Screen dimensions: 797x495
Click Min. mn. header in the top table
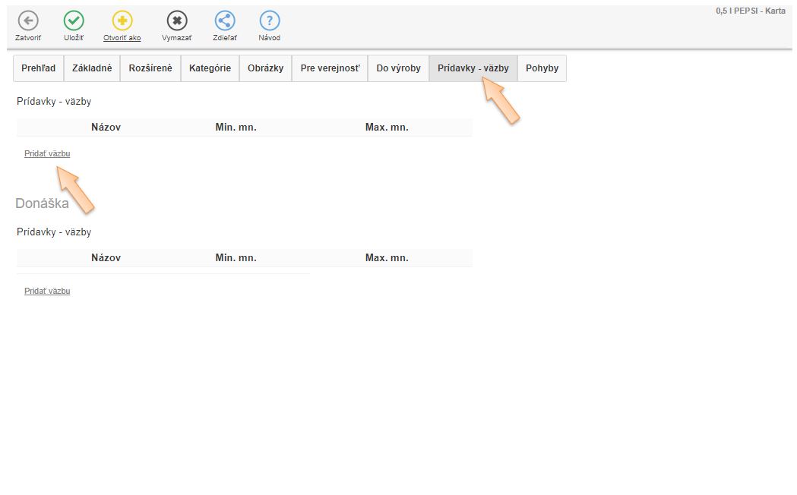tap(236, 128)
